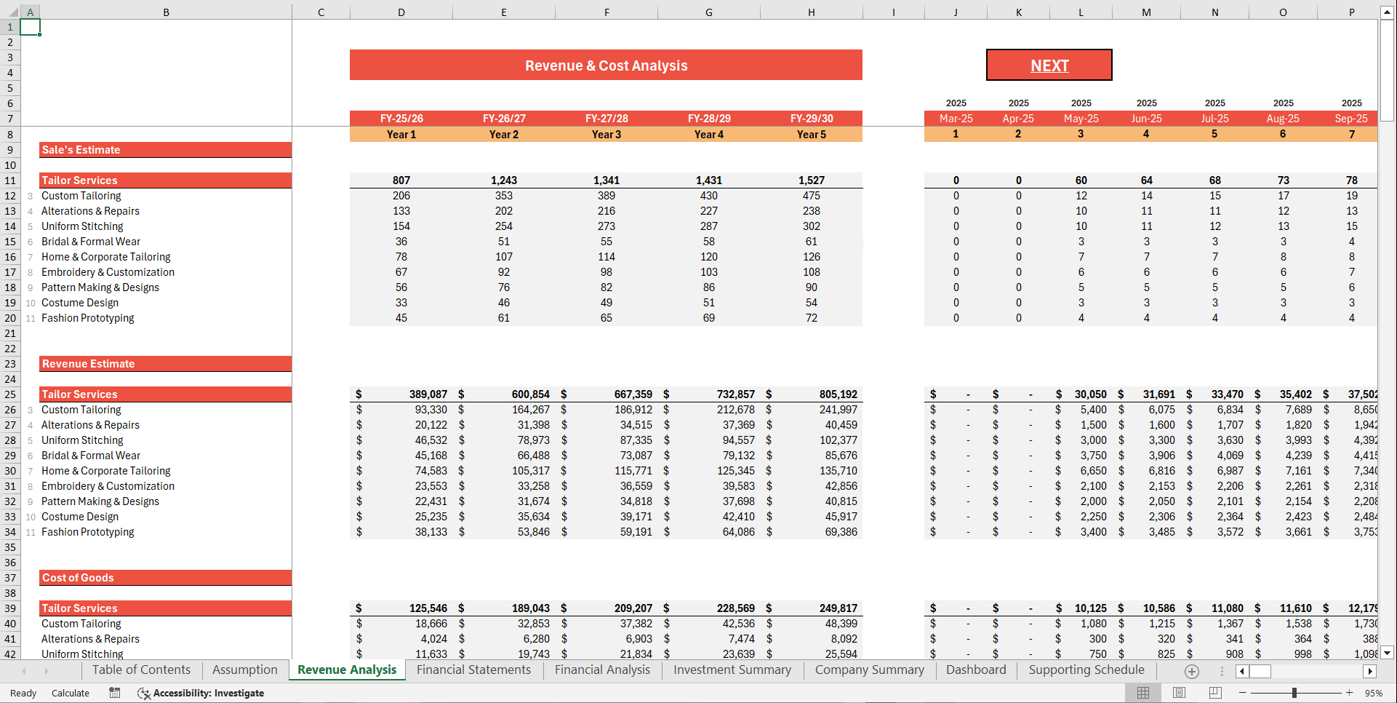Image resolution: width=1397 pixels, height=703 pixels.
Task: Click the macro recording icon in status bar
Action: pos(114,693)
